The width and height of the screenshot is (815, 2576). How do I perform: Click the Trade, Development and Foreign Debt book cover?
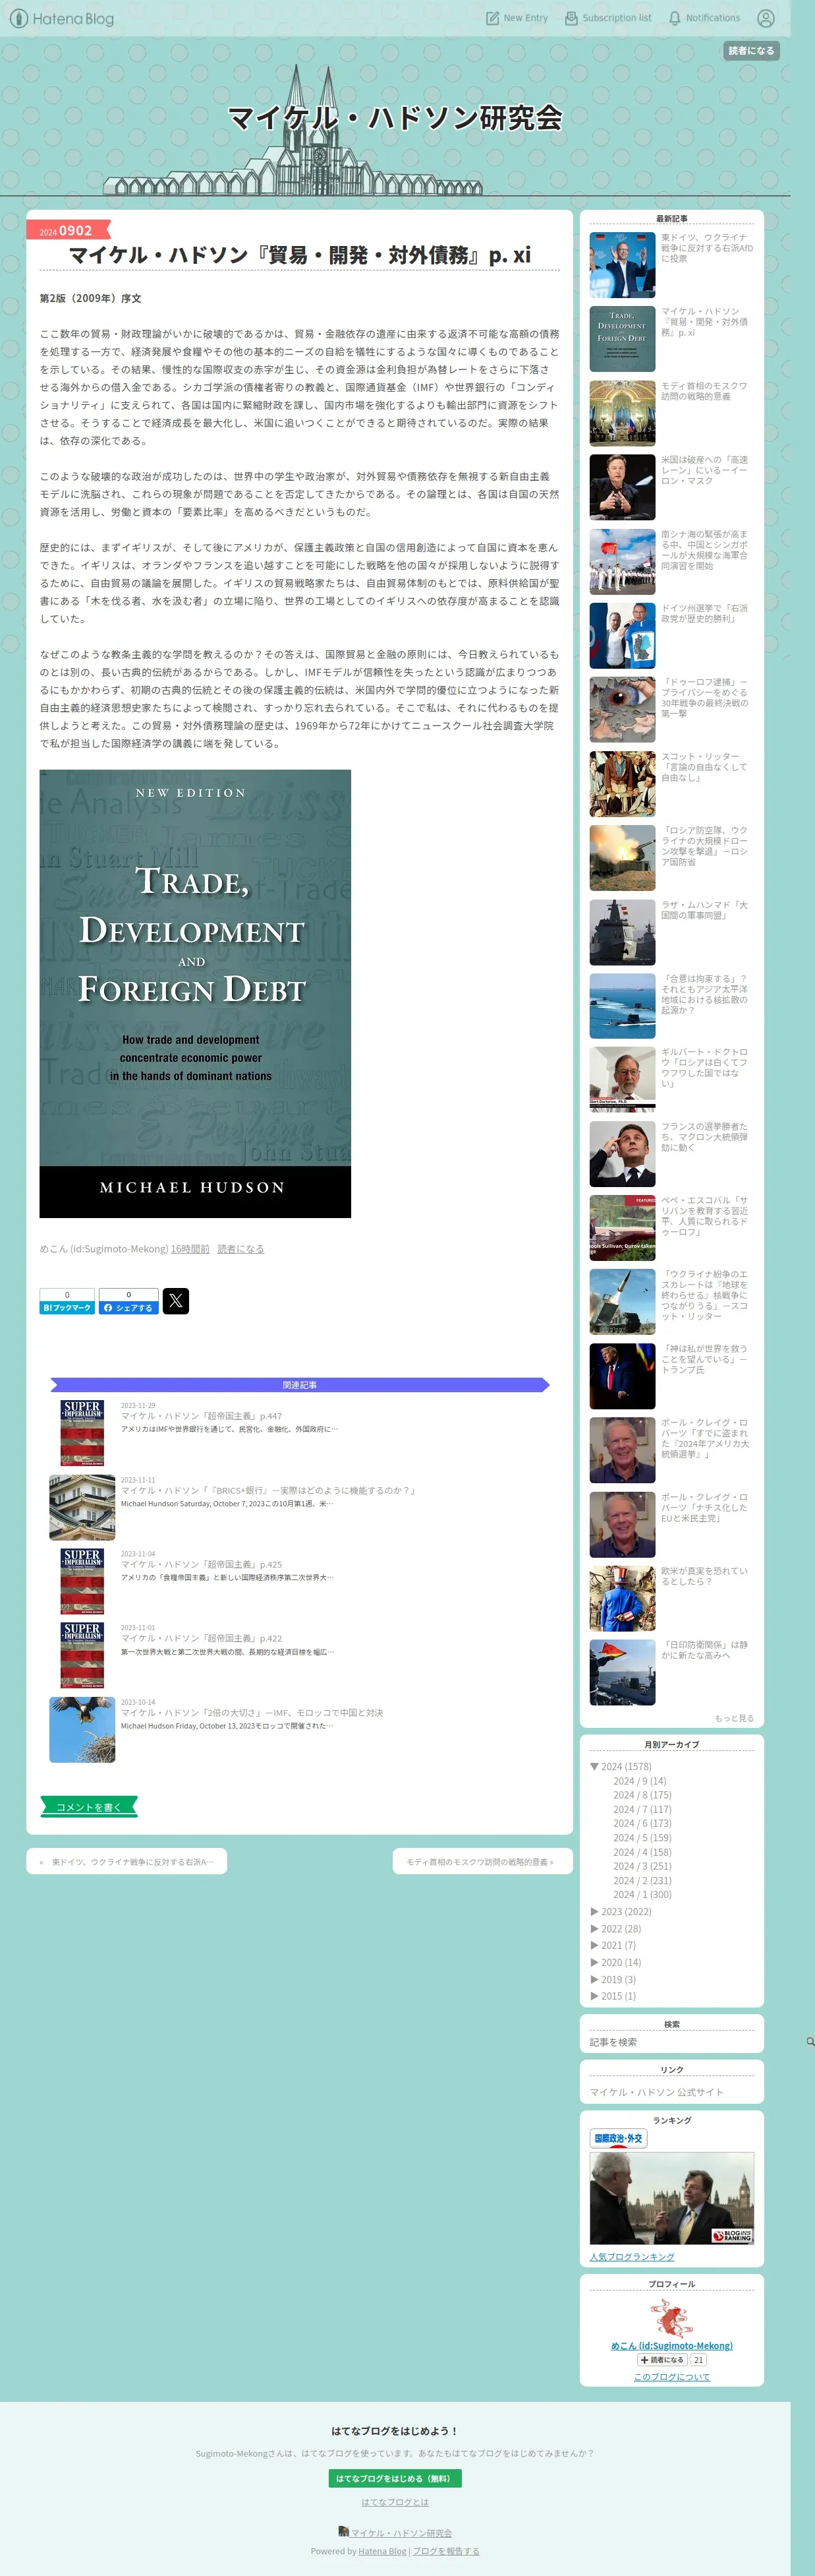point(195,993)
